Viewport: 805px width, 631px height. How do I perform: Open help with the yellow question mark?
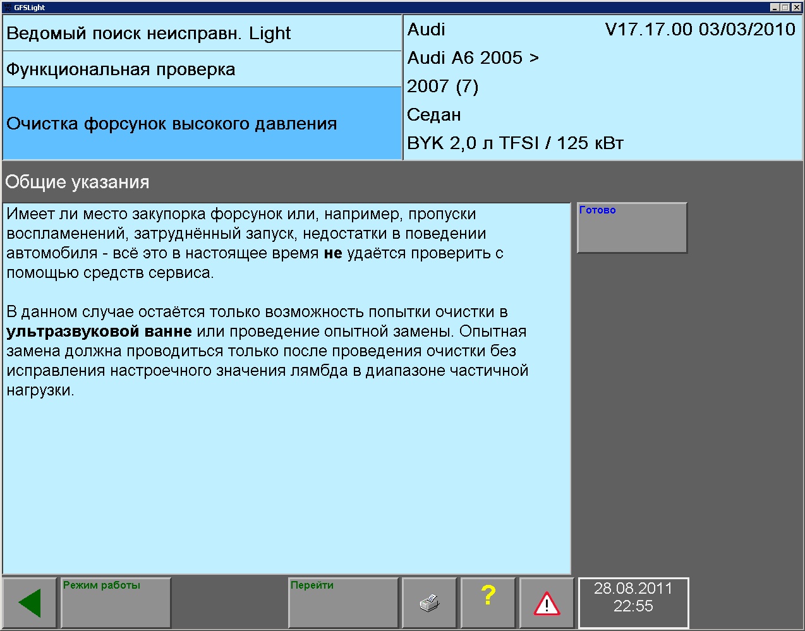[x=488, y=603]
